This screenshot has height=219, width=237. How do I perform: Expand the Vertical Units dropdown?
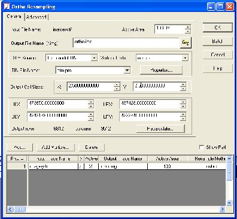pos(185,58)
